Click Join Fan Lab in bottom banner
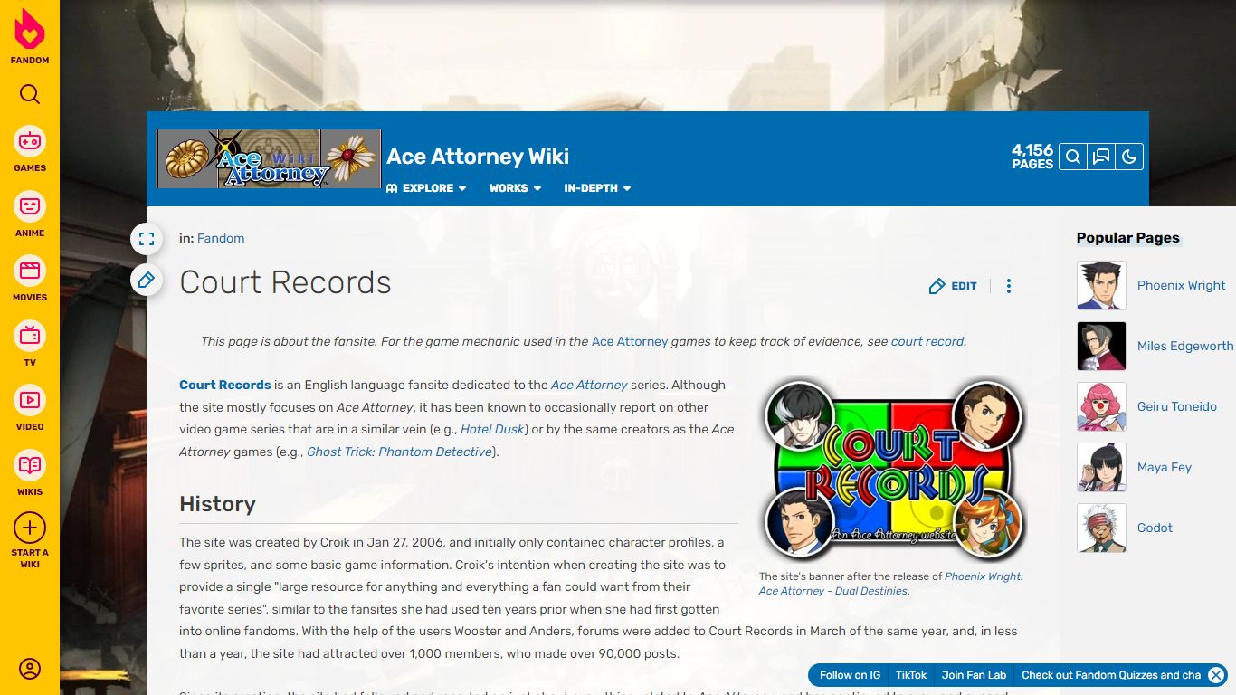The image size is (1236, 695). [974, 675]
